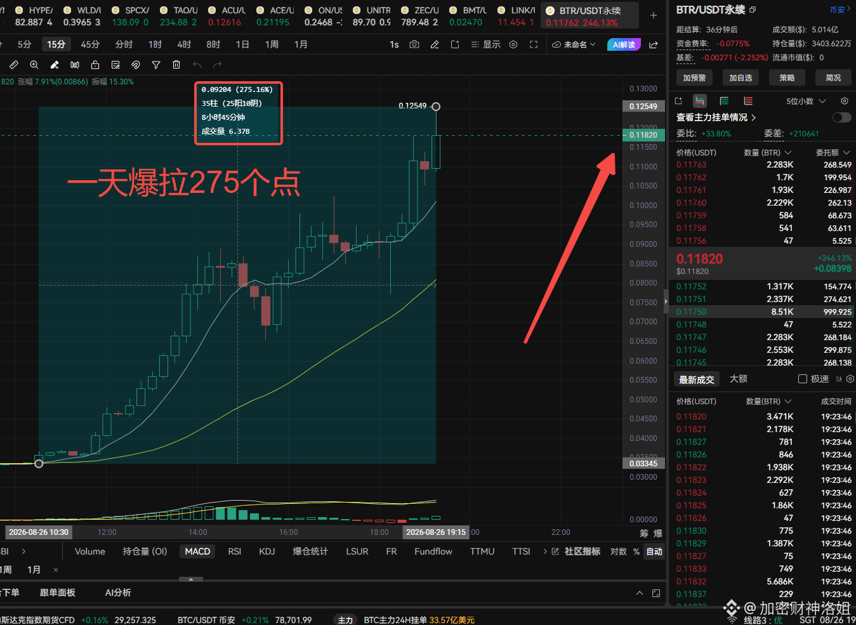Switch to the 45分 timeframe

coord(90,44)
